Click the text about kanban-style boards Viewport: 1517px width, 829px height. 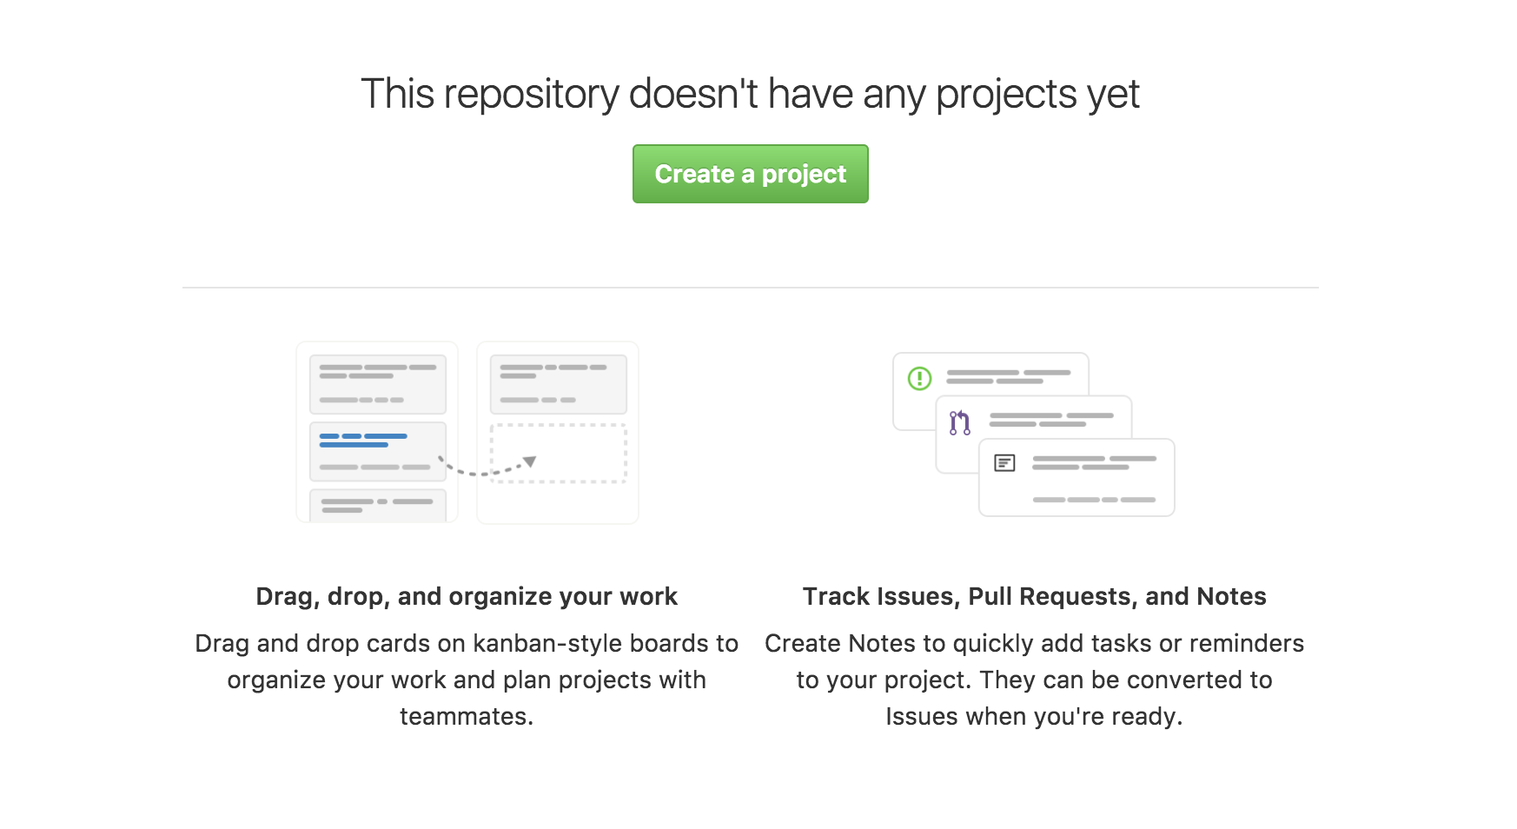pyautogui.click(x=467, y=680)
